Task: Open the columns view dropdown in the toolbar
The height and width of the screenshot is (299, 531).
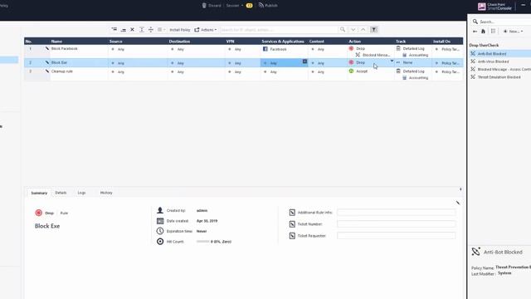Action: [x=161, y=30]
